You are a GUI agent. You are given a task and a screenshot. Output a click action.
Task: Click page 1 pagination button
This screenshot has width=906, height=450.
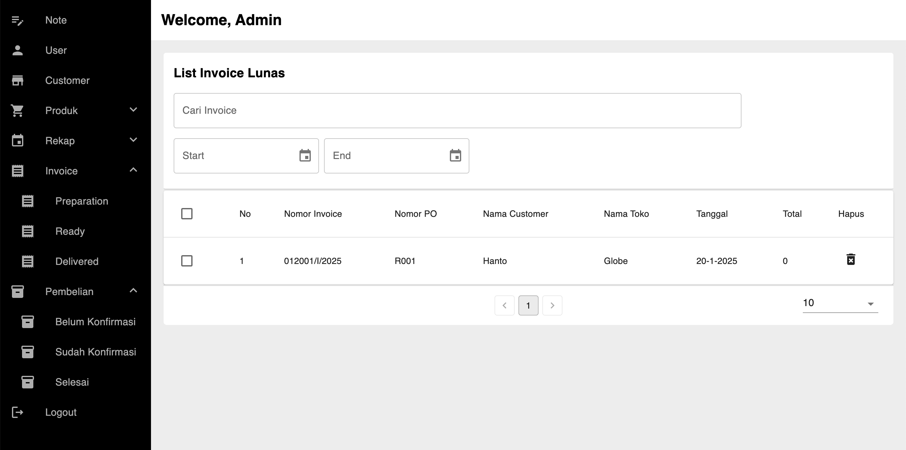coord(528,305)
